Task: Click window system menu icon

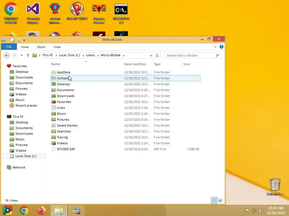Action: point(3,39)
